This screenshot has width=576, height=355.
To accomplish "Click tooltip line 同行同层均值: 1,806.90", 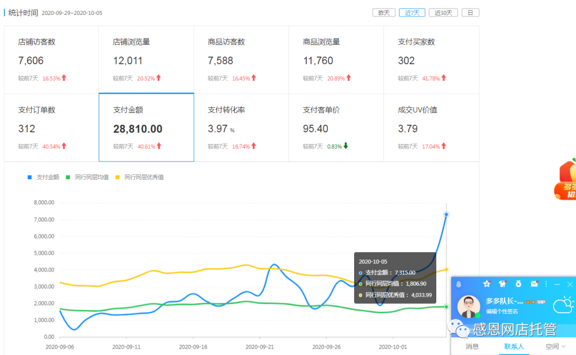I will click(x=393, y=284).
